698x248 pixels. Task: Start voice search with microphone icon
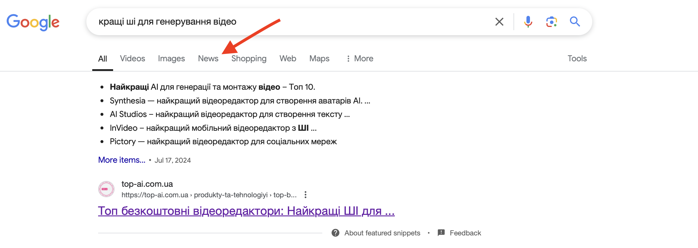pos(528,22)
